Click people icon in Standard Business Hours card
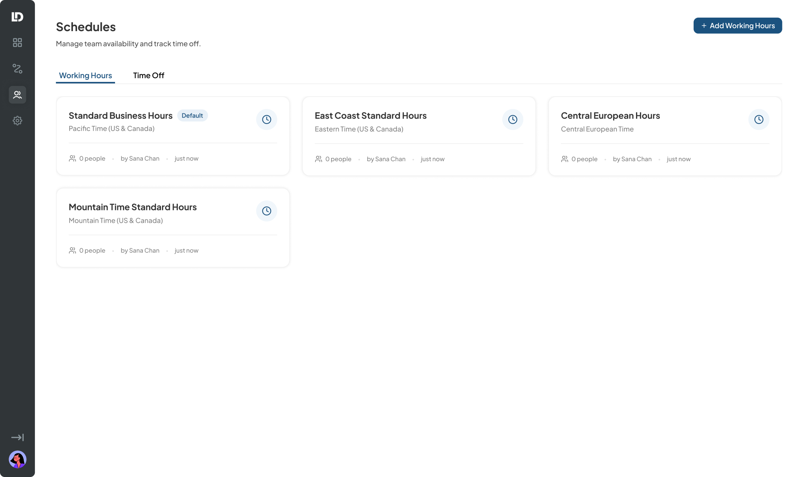This screenshot has width=803, height=477. coord(73,158)
